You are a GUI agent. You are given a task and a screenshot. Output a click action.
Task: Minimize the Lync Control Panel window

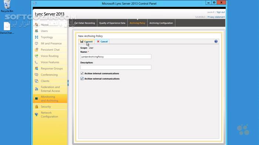(208, 3)
